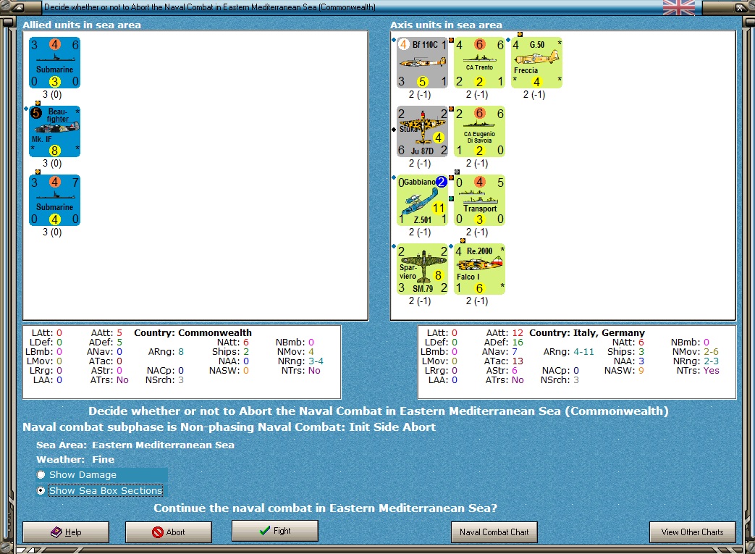
Task: Open the window system menu icon
Action: tap(17, 7)
